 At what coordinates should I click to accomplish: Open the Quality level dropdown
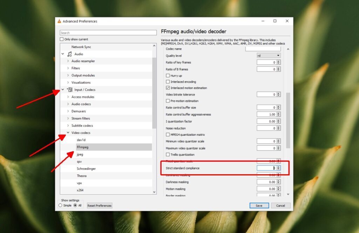[269, 55]
